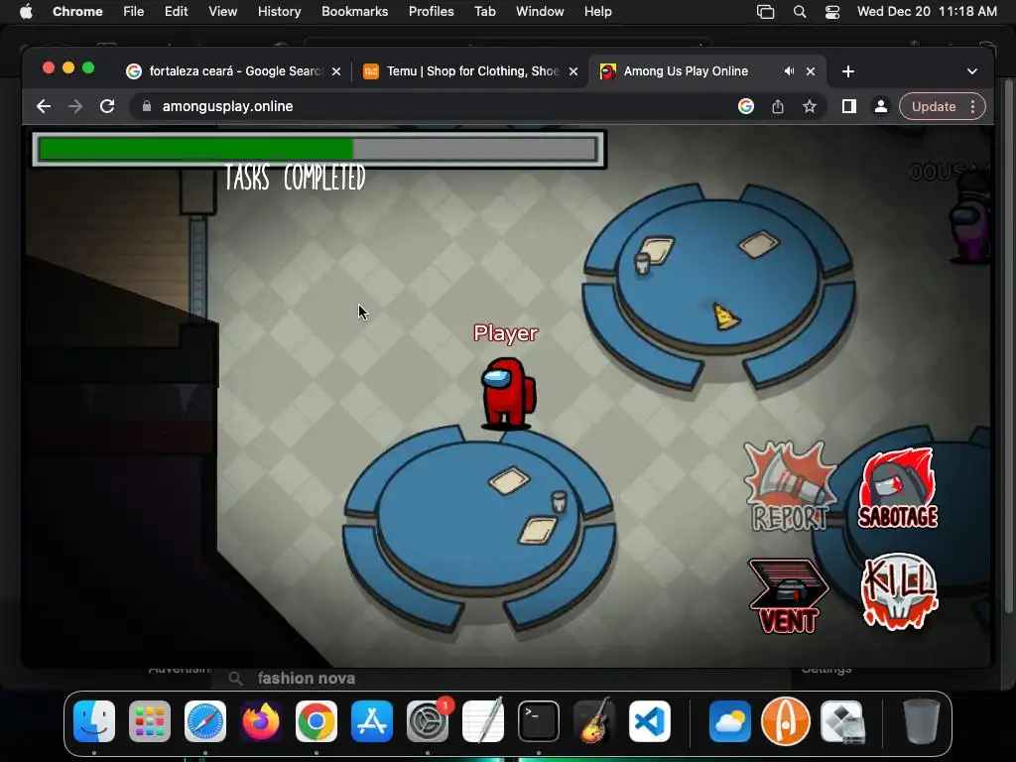Close the fortaleza ceará tab
Viewport: 1016px width, 762px height.
pyautogui.click(x=336, y=71)
